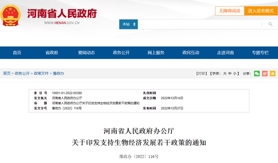
Task: Set font size to 小
Action: pos(235,73)
